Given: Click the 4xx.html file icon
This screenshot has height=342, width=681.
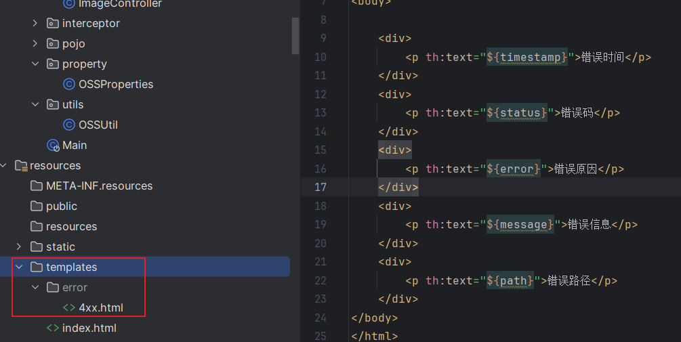Looking at the screenshot, I should pos(69,307).
